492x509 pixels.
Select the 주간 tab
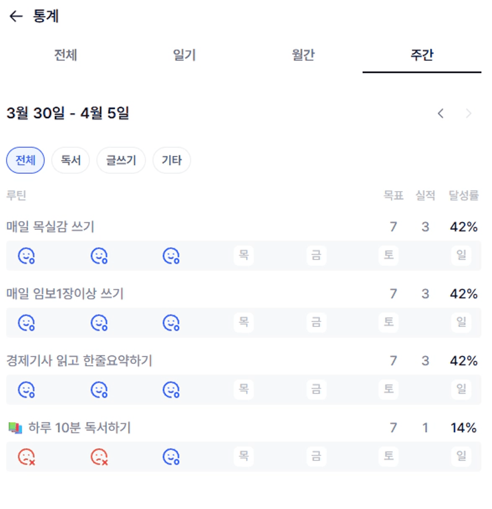pyautogui.click(x=422, y=55)
